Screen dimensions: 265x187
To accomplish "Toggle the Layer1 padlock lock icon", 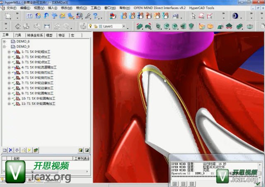I will 96,26.
